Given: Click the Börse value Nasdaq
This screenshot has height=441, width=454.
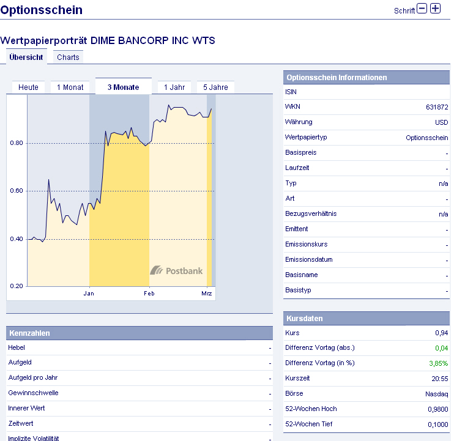Looking at the screenshot, I should tap(437, 394).
